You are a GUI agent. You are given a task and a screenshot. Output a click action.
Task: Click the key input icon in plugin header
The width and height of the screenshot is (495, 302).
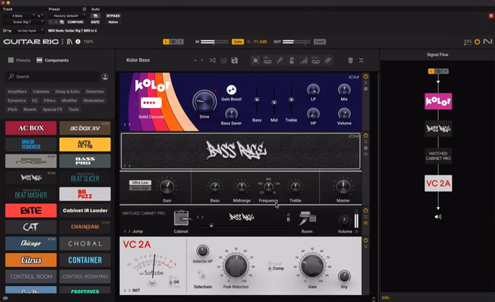pyautogui.click(x=7, y=30)
